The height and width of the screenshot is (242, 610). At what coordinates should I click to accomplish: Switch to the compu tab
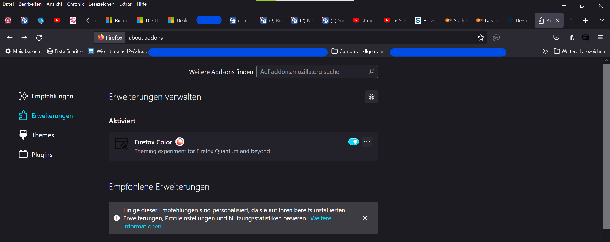pos(240,20)
